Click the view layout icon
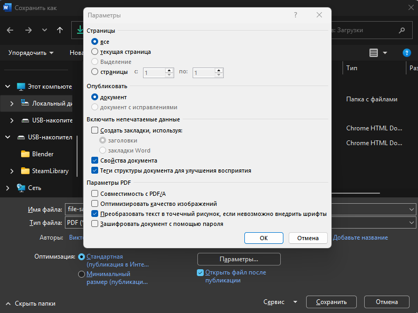This screenshot has width=418, height=313. pyautogui.click(x=374, y=53)
